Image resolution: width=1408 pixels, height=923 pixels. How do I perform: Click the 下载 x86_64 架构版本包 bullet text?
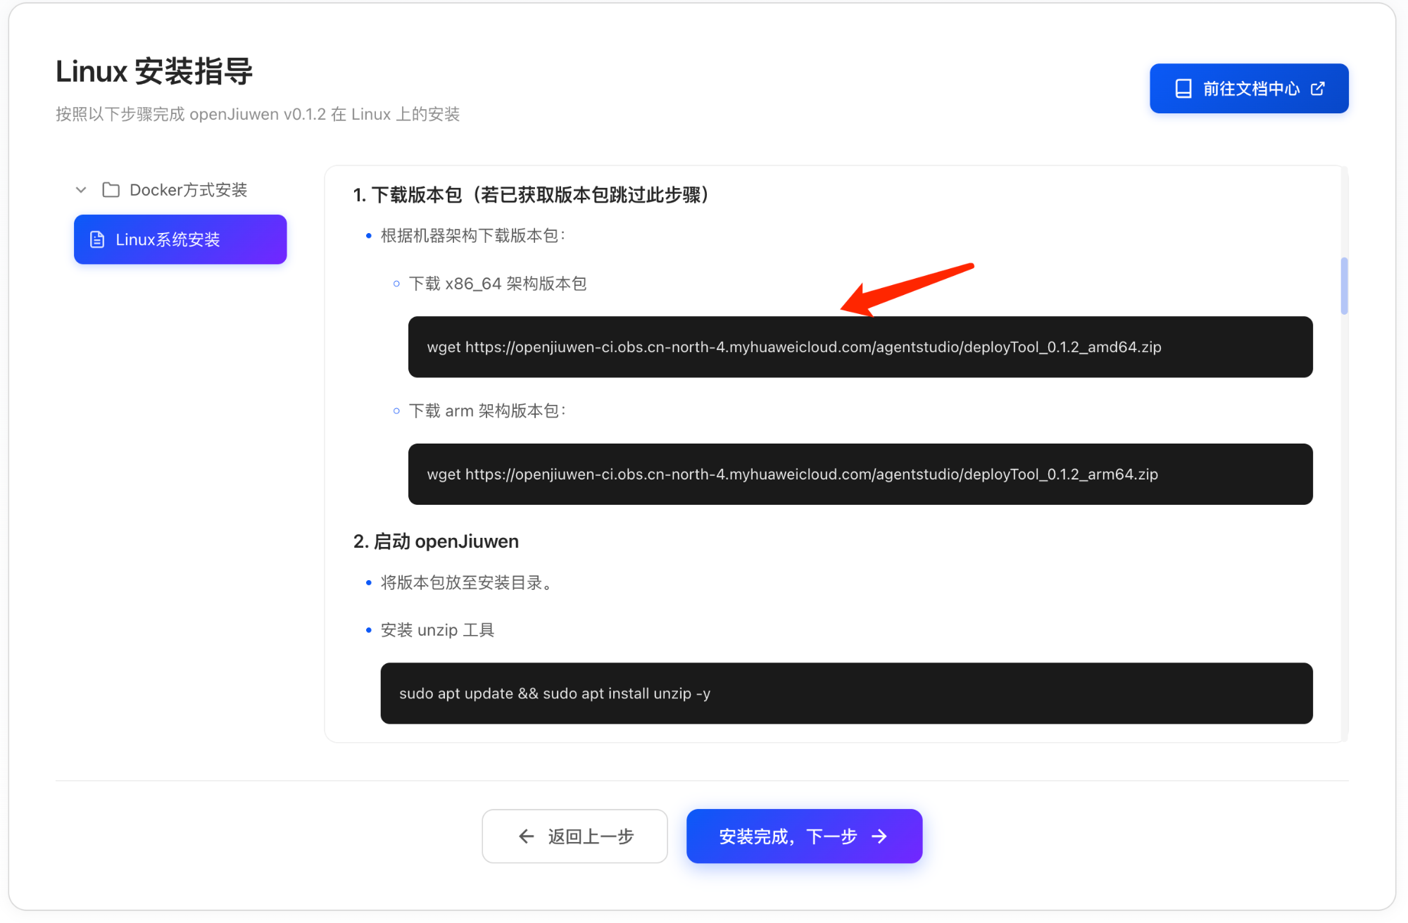[x=497, y=284]
